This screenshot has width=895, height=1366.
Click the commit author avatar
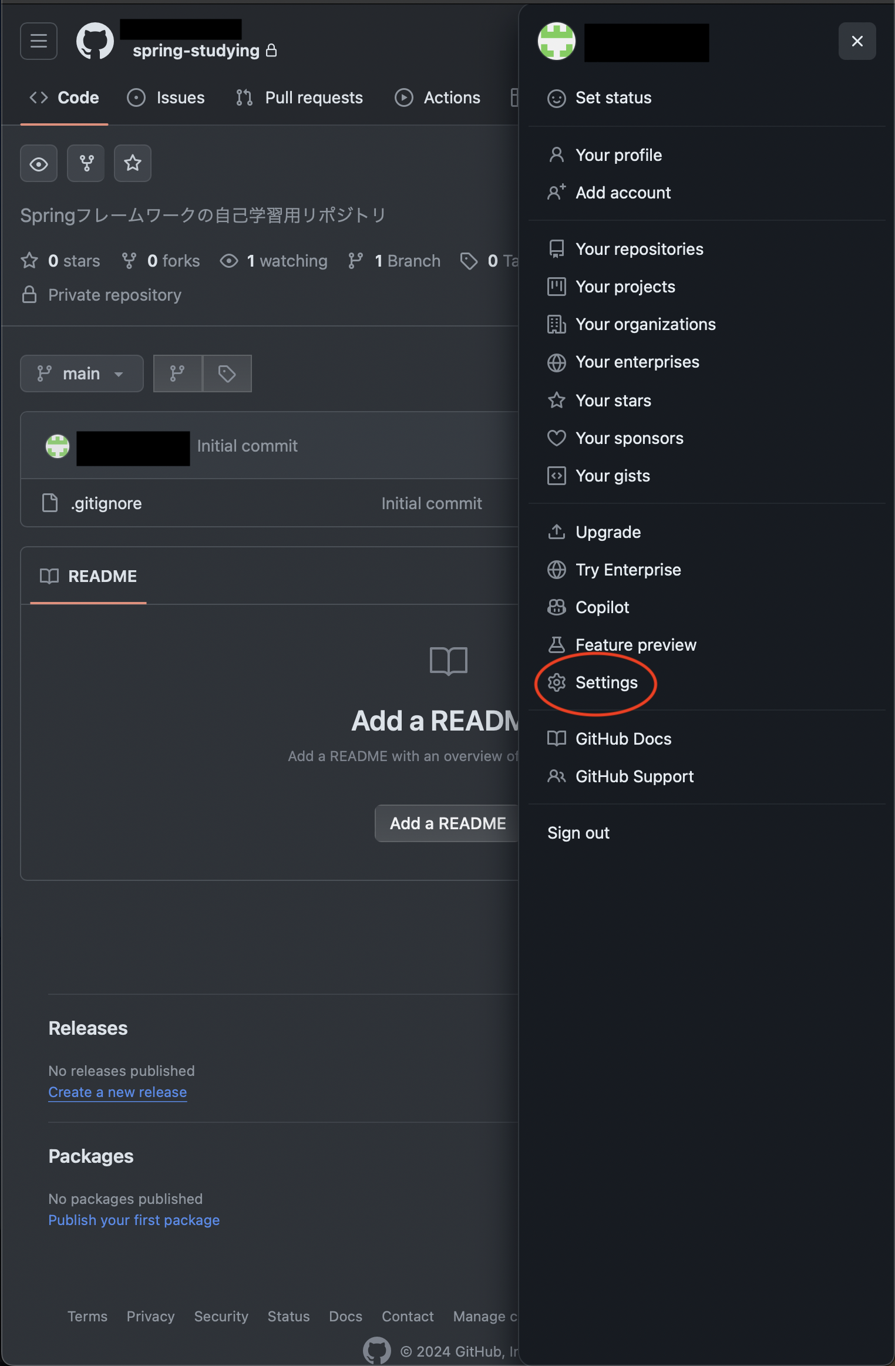pos(58,446)
